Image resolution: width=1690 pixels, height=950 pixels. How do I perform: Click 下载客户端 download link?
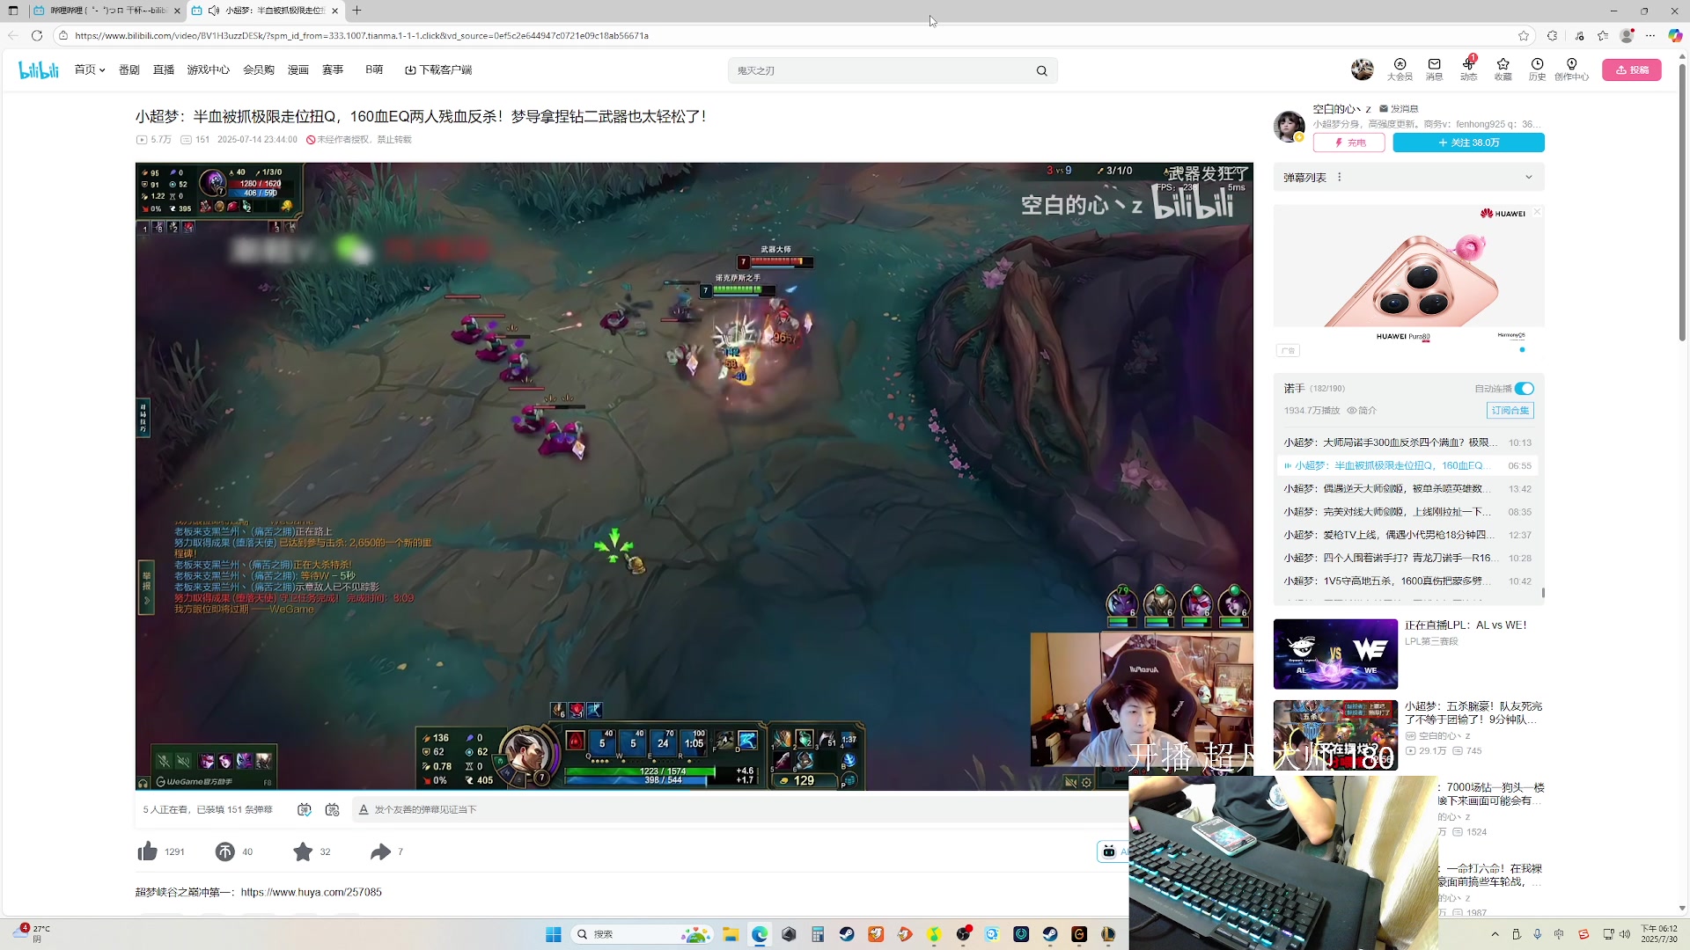pyautogui.click(x=438, y=69)
